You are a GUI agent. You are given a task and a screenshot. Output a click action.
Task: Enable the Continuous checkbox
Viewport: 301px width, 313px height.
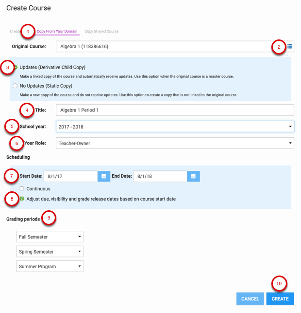pyautogui.click(x=22, y=188)
